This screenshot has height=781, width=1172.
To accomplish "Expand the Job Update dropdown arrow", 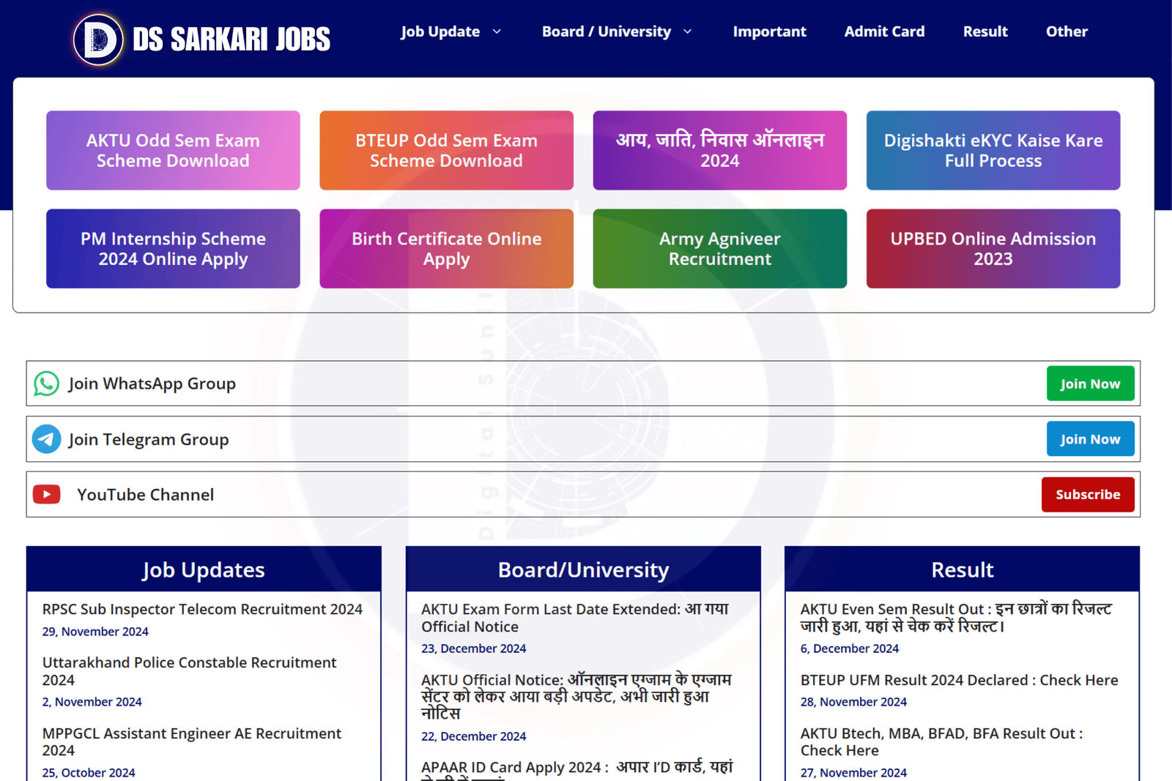I will (497, 31).
